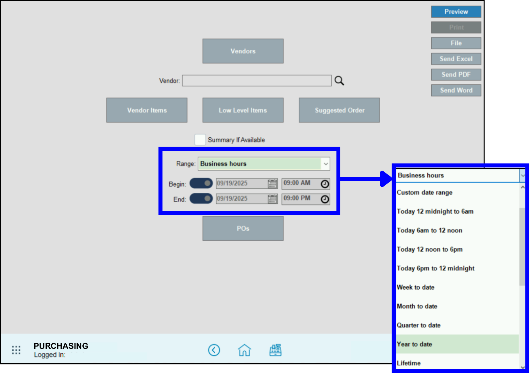530x373 pixels.
Task: Open the home screen icon
Action: coord(244,350)
